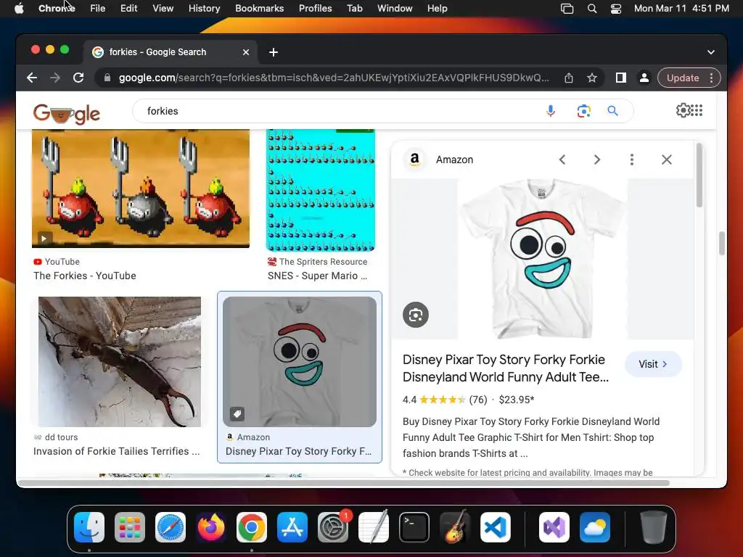This screenshot has width=743, height=557.
Task: Open the Help menu
Action: [x=437, y=8]
